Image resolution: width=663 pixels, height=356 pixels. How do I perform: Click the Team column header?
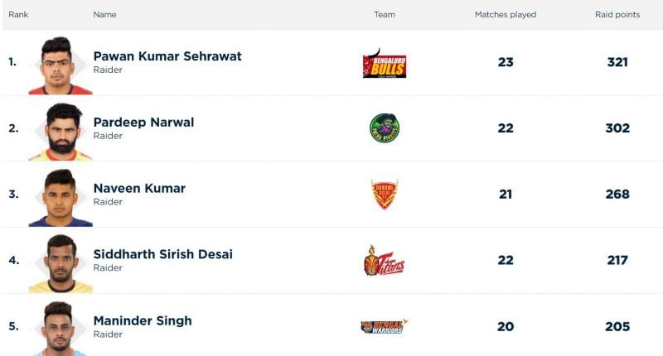click(x=385, y=15)
